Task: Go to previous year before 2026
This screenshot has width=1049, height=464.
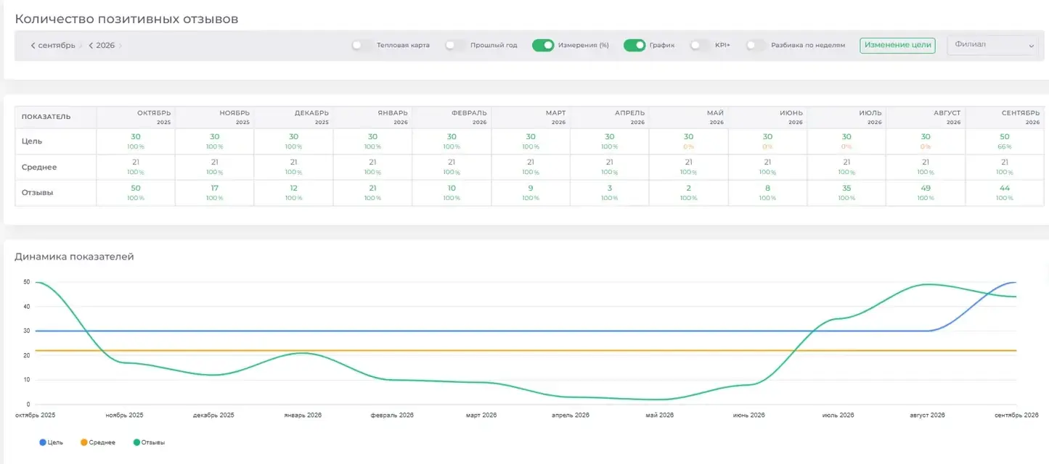Action: (x=91, y=46)
